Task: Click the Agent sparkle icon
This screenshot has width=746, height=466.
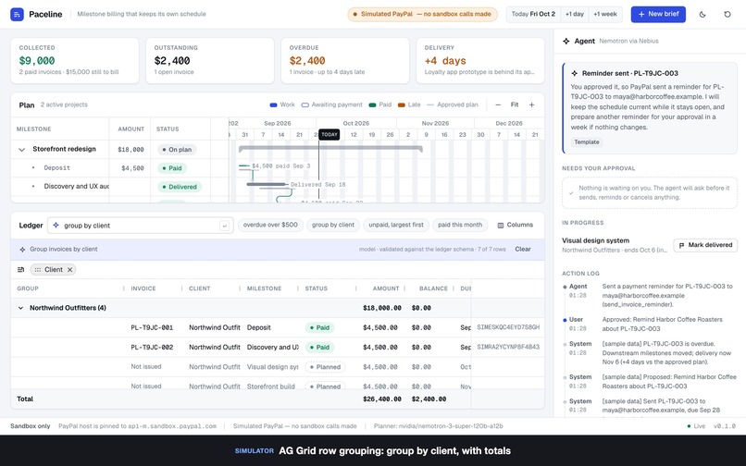Action: pyautogui.click(x=566, y=41)
